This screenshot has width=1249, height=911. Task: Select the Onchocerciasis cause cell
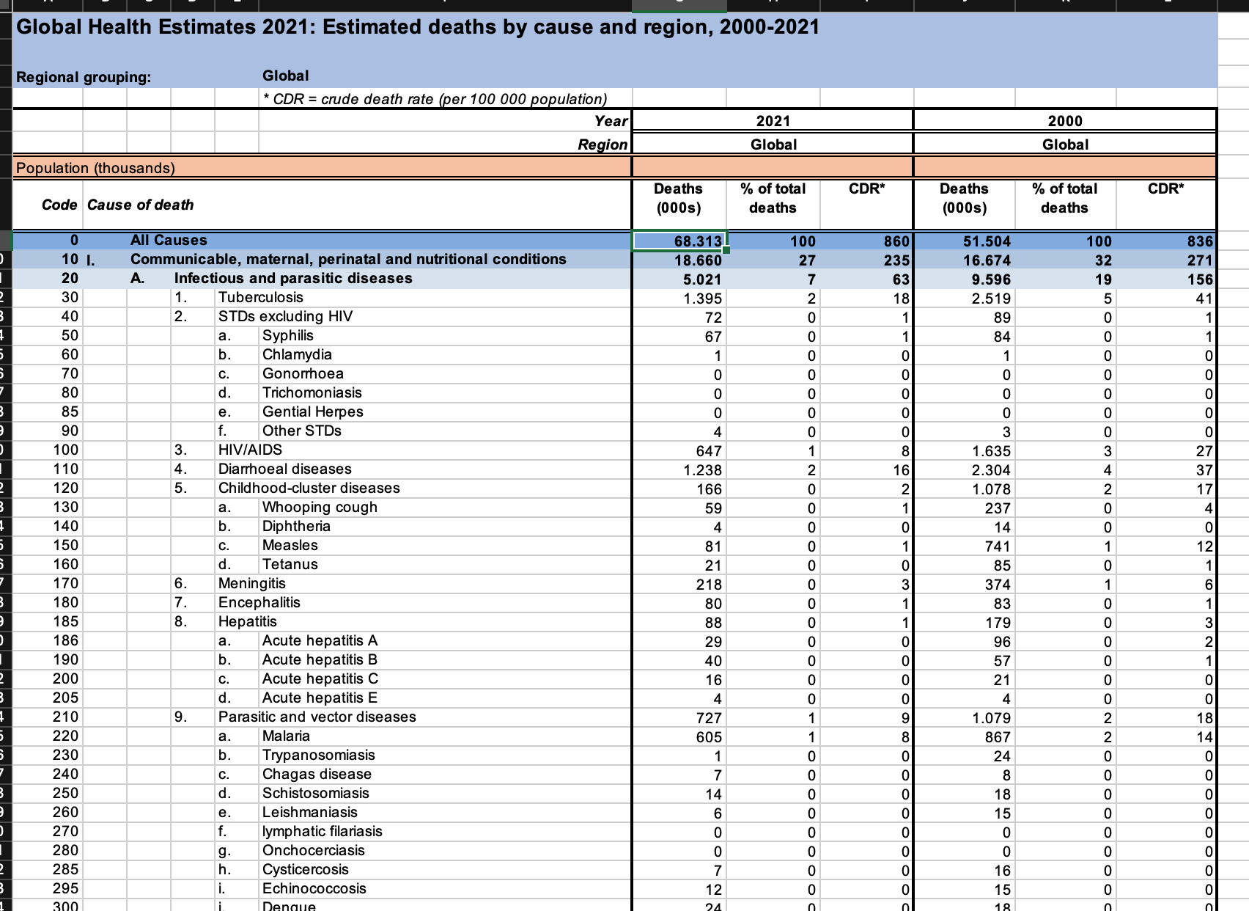point(314,850)
